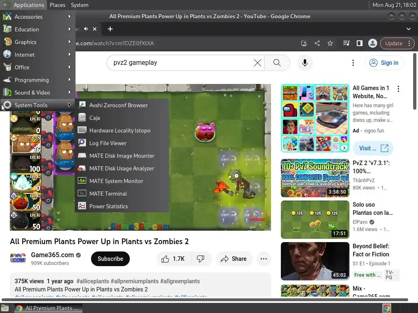Open Avahi Zeroconf Browser from System Tools
Screen dimensions: 418x313
click(x=122, y=105)
